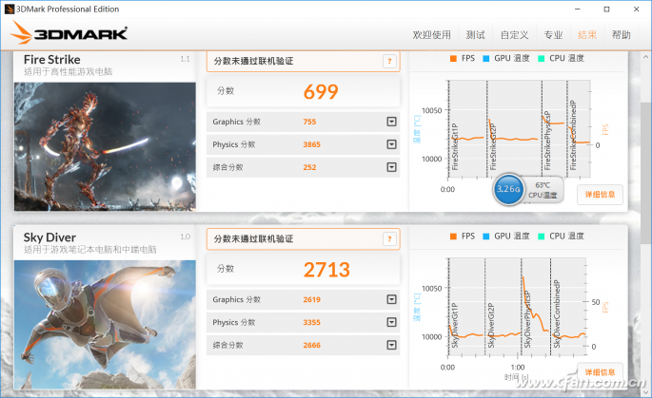This screenshot has height=398, width=652.
Task: Click the Fire Strike title text
Action: coord(52,59)
